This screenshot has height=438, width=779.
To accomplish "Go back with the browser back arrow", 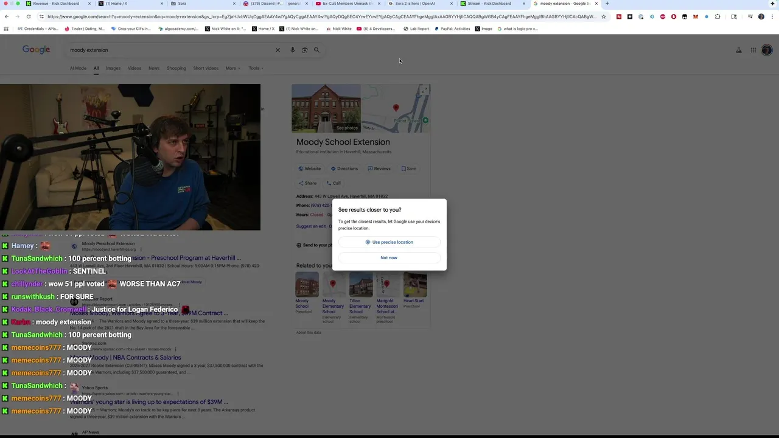I will 7,16.
